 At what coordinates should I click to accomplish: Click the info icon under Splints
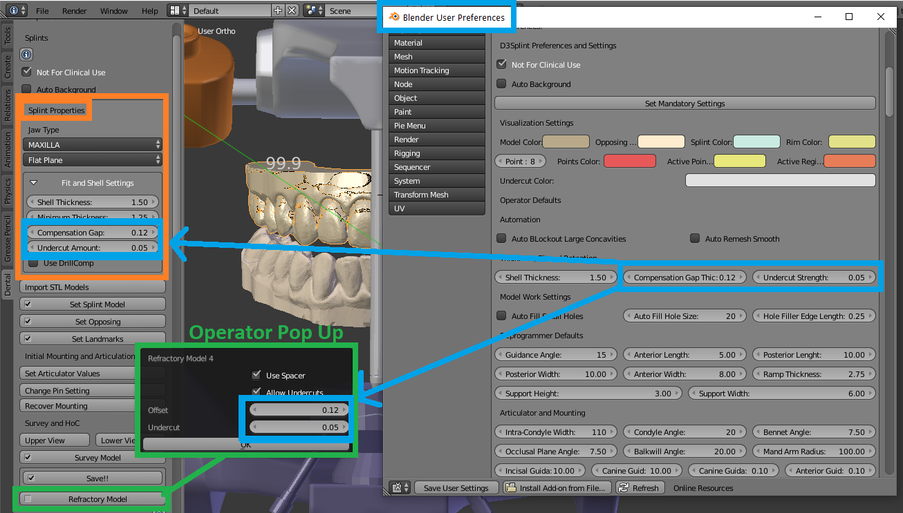[26, 55]
